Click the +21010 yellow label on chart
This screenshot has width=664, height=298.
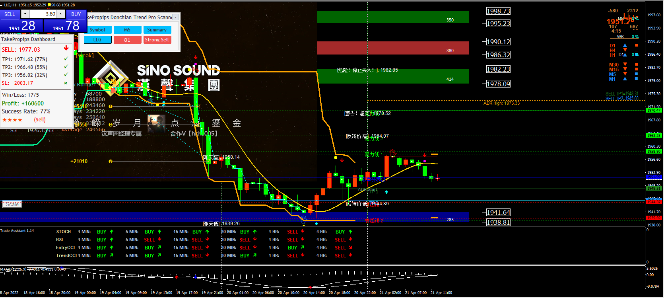pyautogui.click(x=79, y=161)
